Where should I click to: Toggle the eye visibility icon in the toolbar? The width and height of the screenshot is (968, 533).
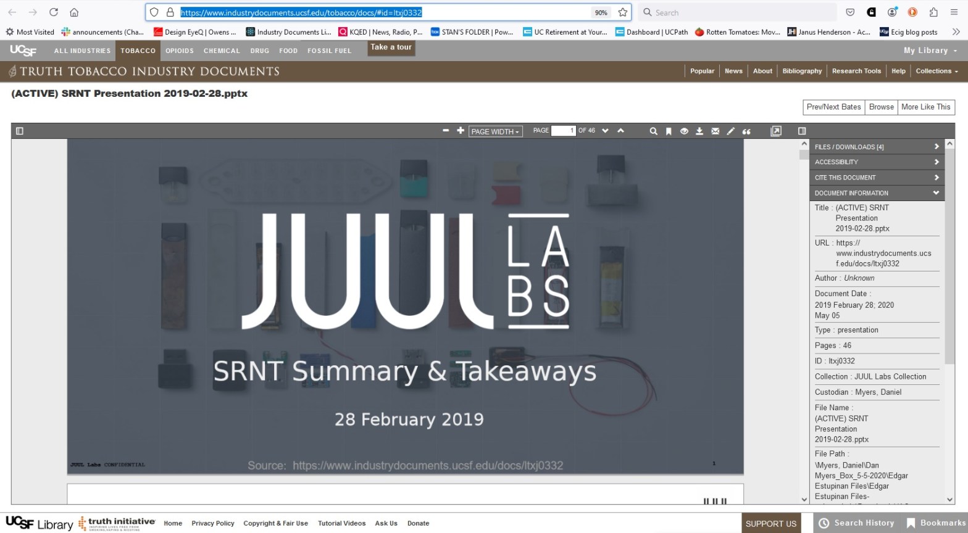[x=684, y=131]
